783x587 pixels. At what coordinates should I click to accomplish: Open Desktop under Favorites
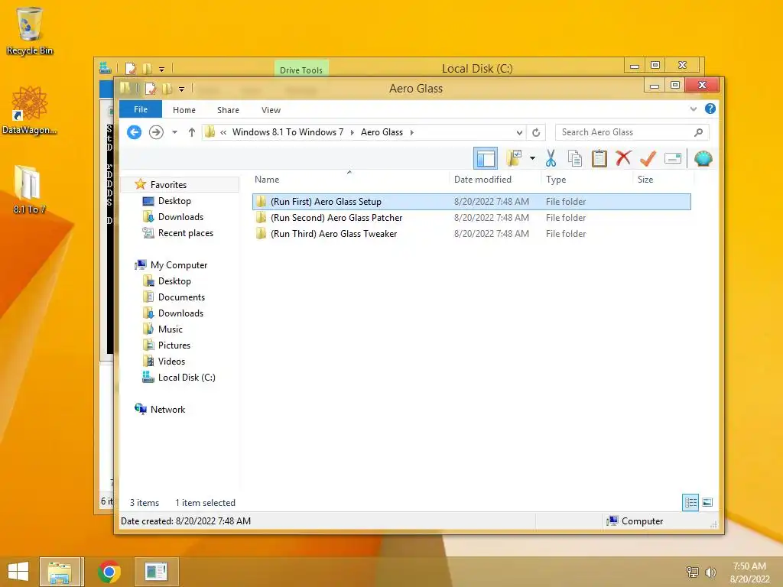[174, 201]
